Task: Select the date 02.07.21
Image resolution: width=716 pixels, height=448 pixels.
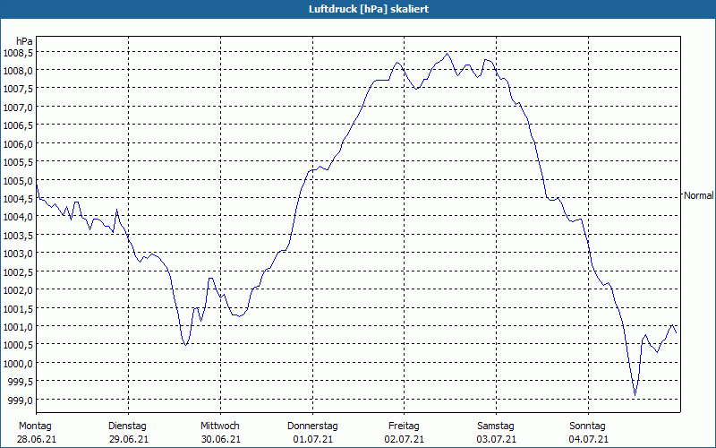Action: [x=405, y=440]
